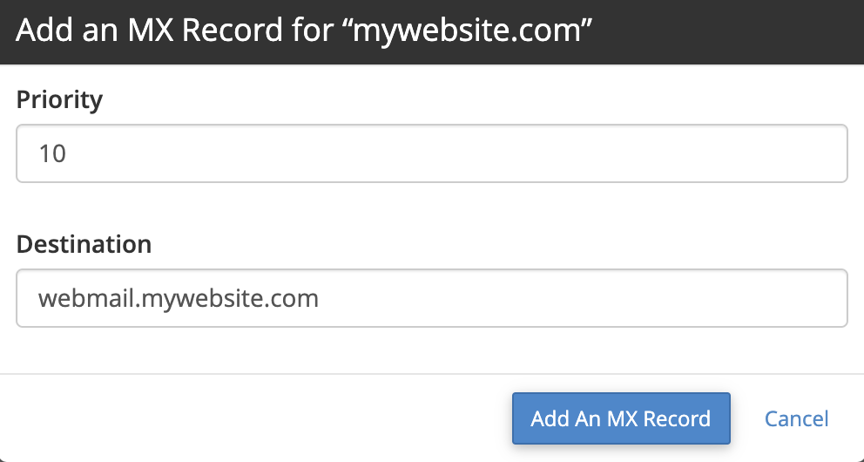The image size is (864, 462).
Task: Click the value 10 in Priority
Action: pyautogui.click(x=52, y=154)
